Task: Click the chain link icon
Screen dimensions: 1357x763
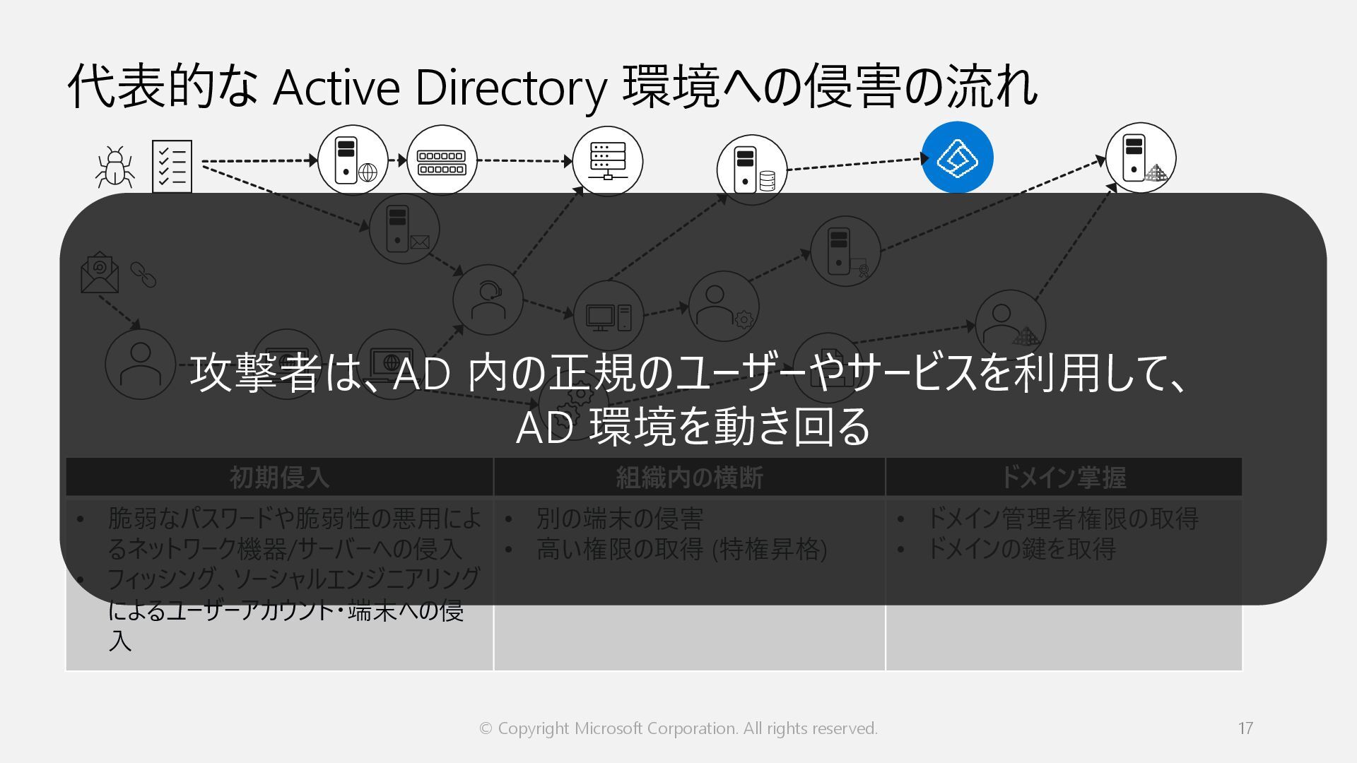Action: click(143, 274)
